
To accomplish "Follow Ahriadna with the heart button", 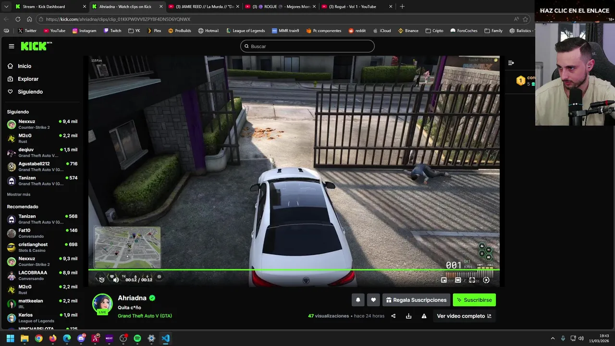I will (373, 300).
